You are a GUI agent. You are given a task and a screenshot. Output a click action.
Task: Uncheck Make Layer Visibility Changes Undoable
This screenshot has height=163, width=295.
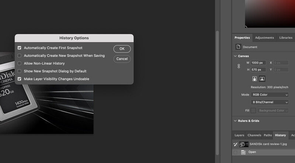tap(20, 79)
